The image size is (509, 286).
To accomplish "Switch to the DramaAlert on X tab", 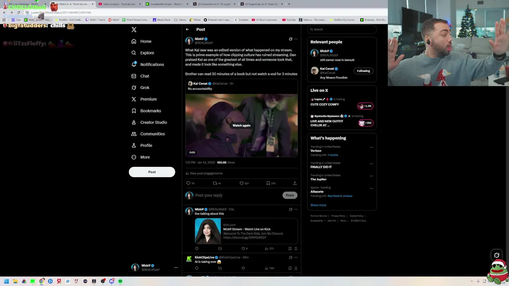I will (x=214, y=4).
